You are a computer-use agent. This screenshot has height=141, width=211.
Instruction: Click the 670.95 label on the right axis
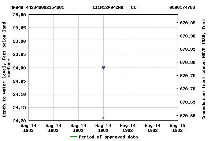coord(188,23)
